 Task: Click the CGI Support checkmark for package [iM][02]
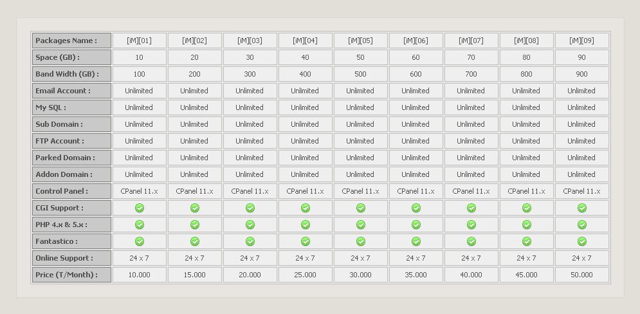click(x=195, y=208)
